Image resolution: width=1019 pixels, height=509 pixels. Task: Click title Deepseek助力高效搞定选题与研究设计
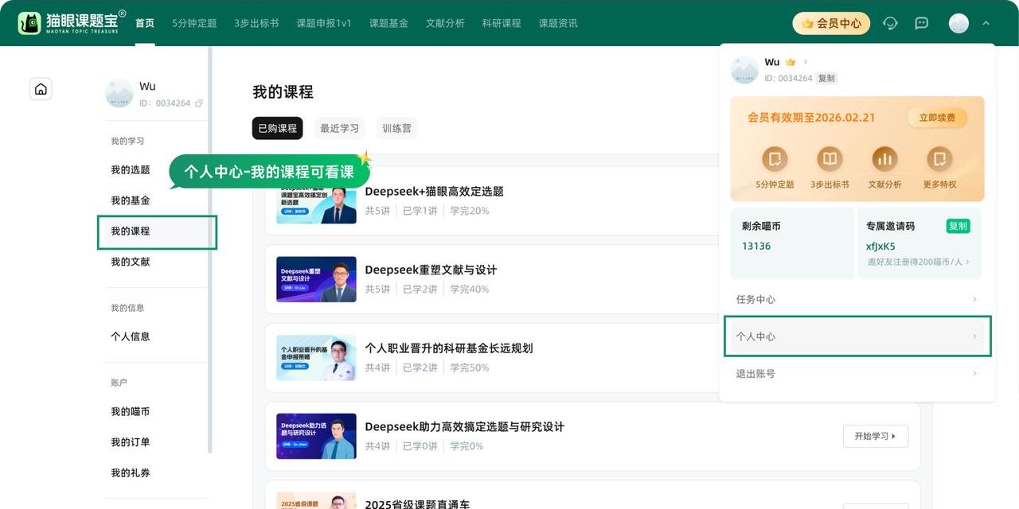(464, 426)
